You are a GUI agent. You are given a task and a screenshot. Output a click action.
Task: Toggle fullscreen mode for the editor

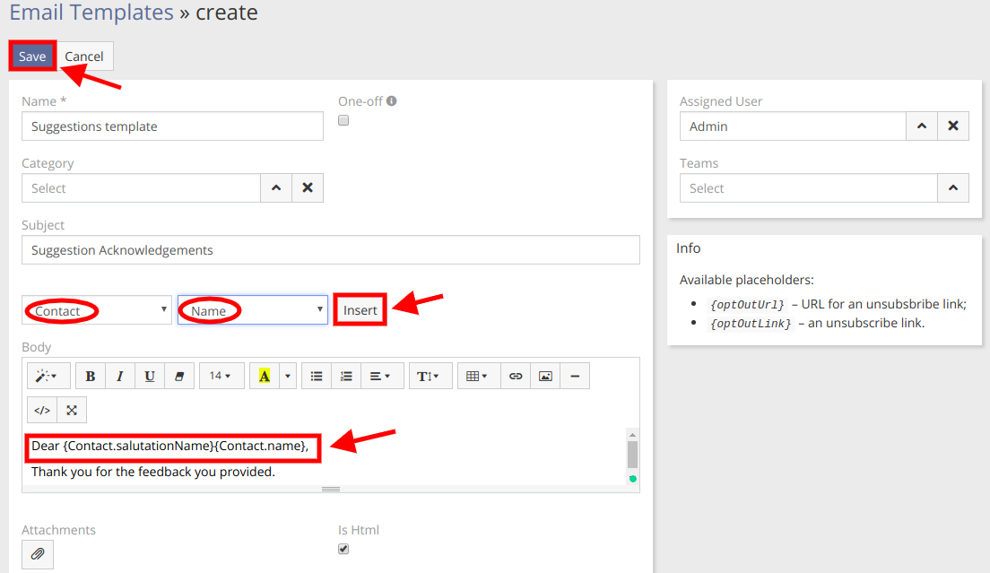click(72, 410)
